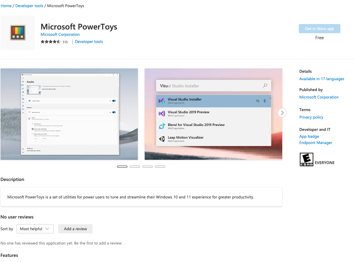Click the ESRB Everyone rating badge
The width and height of the screenshot is (355, 262).
[306, 159]
